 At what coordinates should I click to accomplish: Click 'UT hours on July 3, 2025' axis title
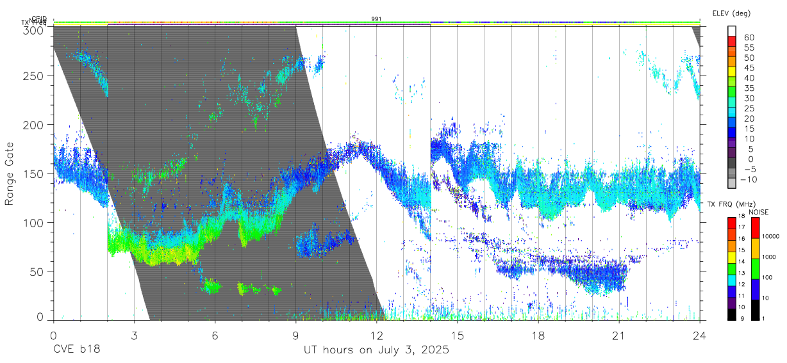coord(376,350)
